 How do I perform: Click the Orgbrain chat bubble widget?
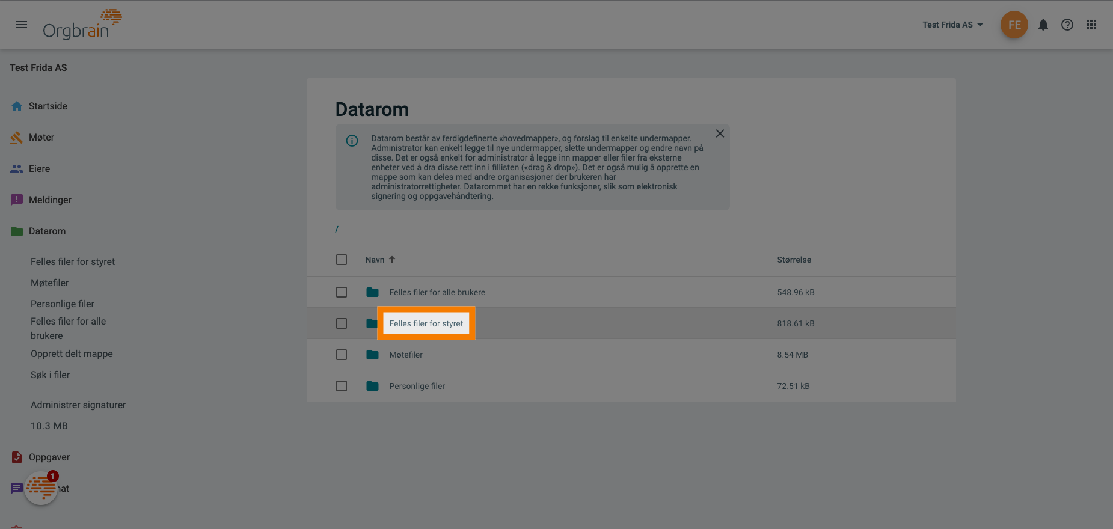[x=41, y=488]
